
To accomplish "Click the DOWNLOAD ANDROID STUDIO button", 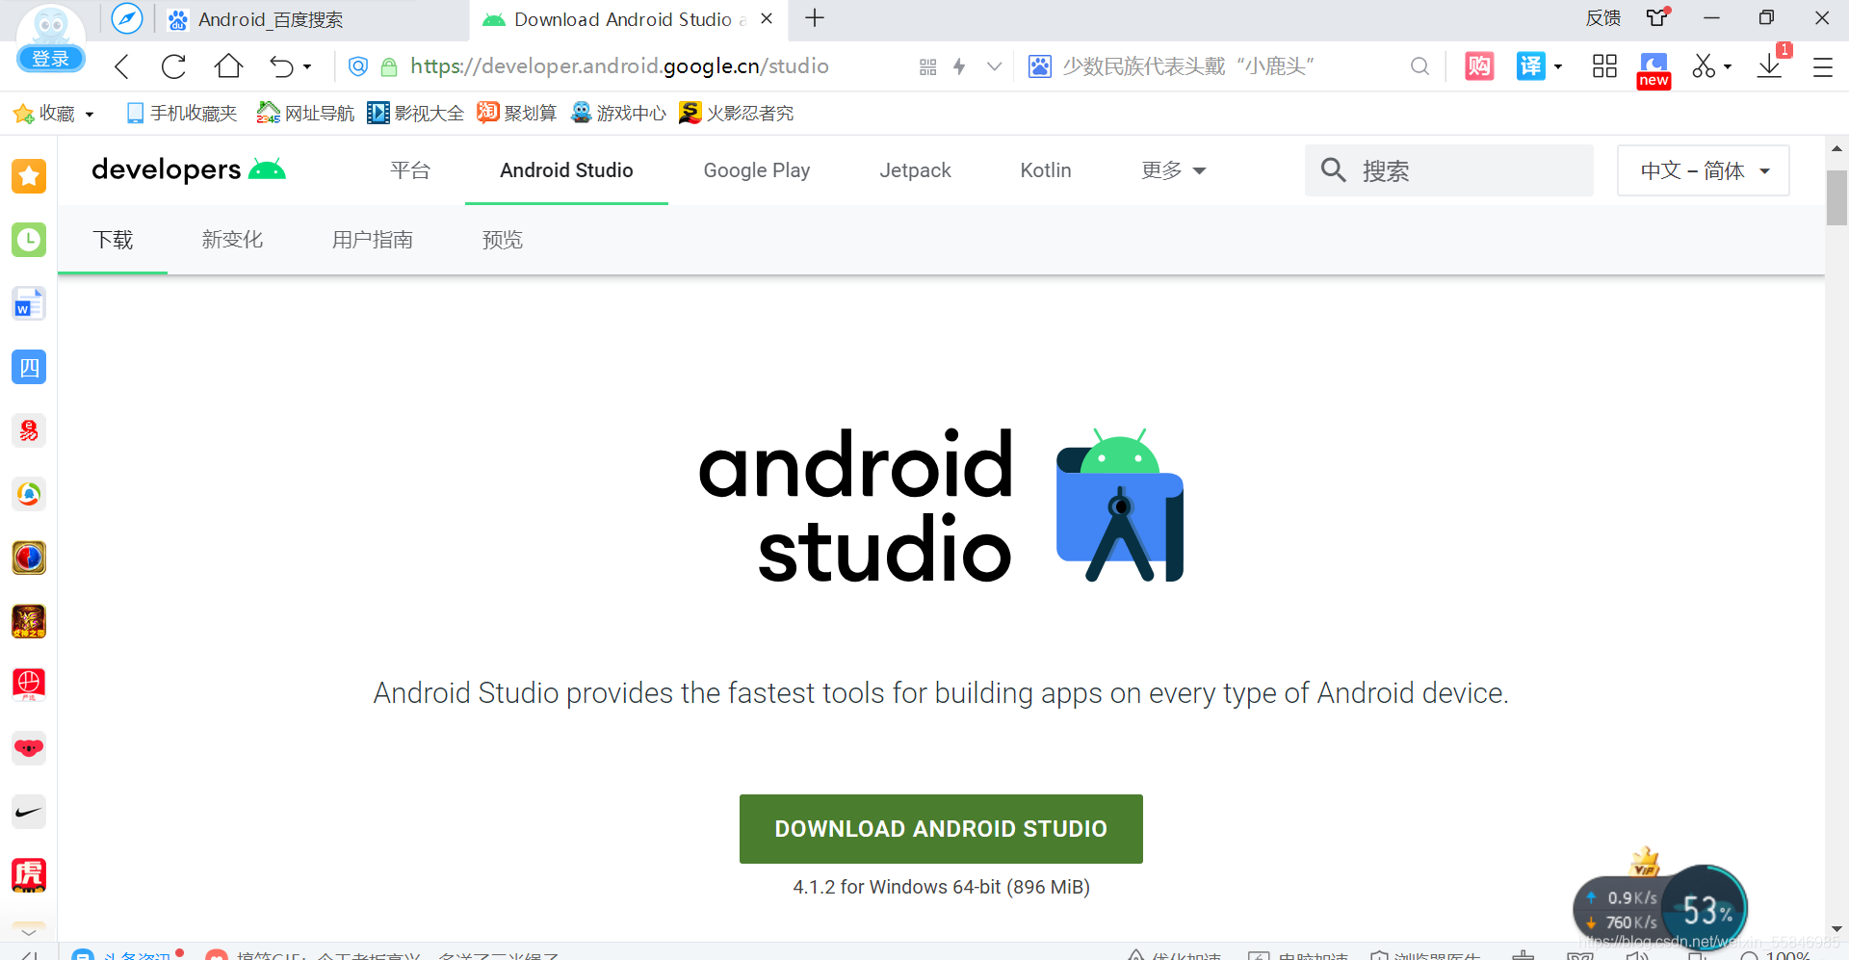I will coord(941,829).
